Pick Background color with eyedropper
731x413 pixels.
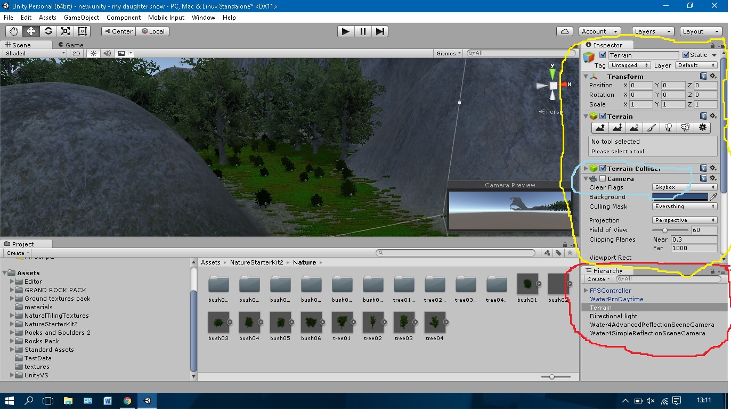[x=713, y=197]
